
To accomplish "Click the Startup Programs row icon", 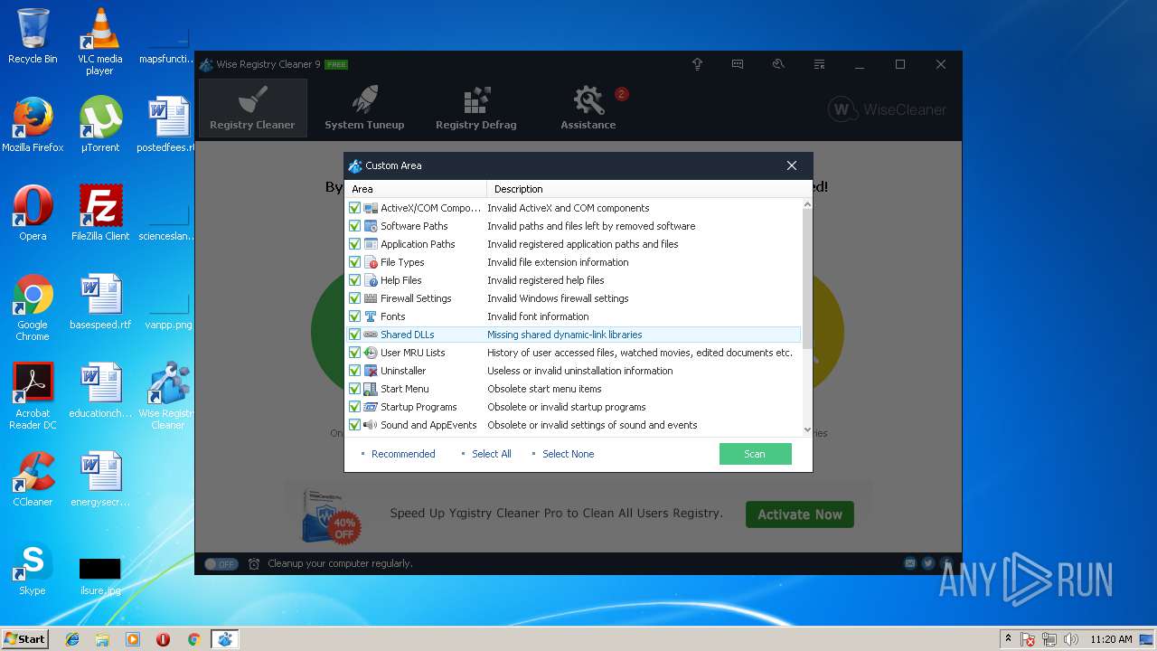I will [x=371, y=407].
